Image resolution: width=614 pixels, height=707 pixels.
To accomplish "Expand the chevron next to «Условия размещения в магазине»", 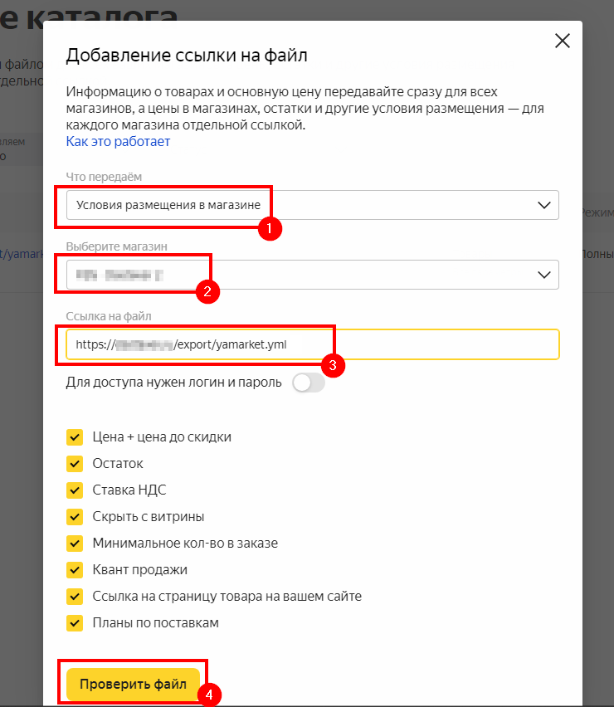I will [544, 205].
